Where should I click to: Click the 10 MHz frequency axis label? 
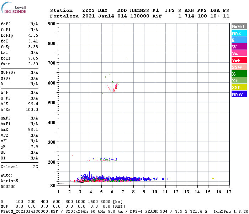[155, 192]
